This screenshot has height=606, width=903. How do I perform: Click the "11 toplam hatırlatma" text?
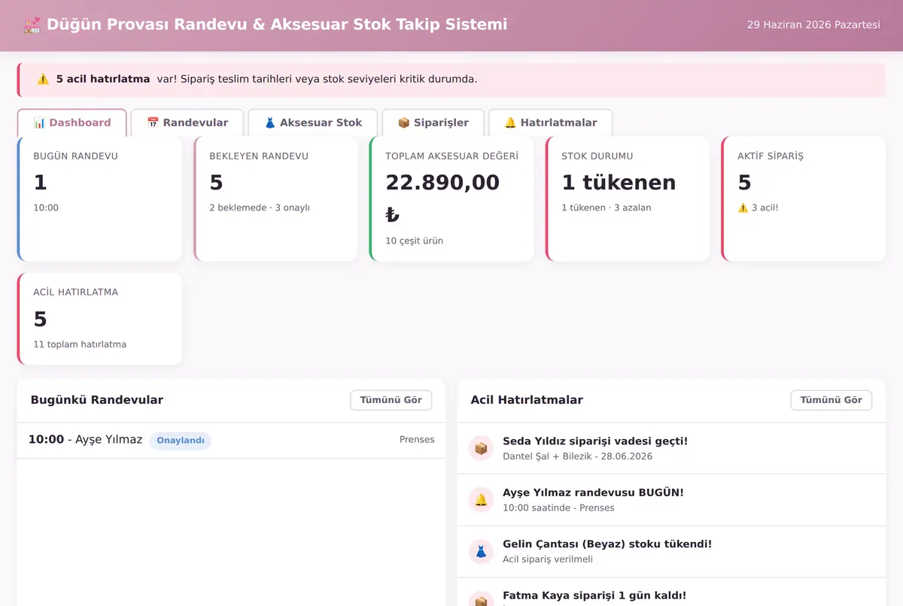[80, 344]
